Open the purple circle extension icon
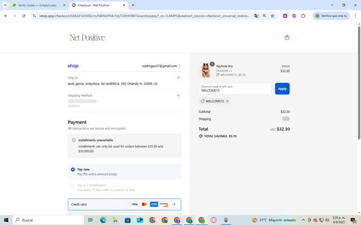The height and width of the screenshot is (225, 361). pyautogui.click(x=294, y=16)
